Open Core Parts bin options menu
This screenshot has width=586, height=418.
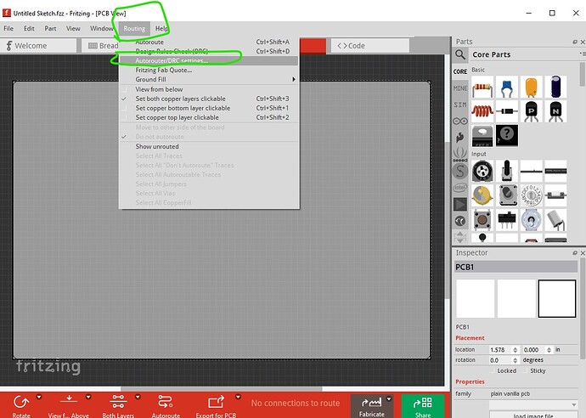click(x=582, y=54)
